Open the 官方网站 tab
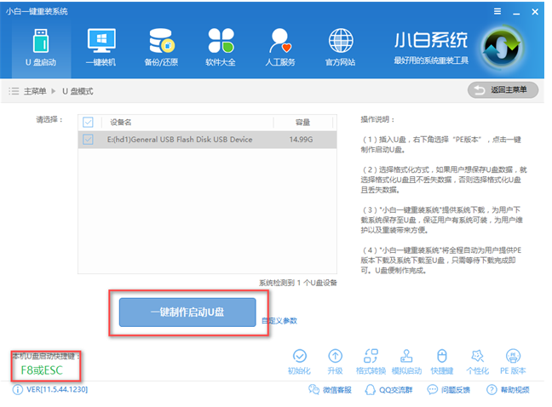This screenshot has width=552, height=407. click(x=341, y=48)
